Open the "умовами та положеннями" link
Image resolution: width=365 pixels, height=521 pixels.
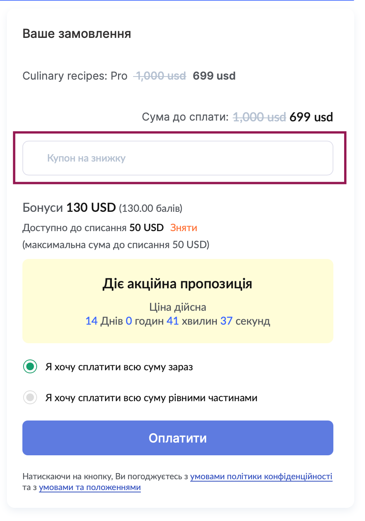90,487
